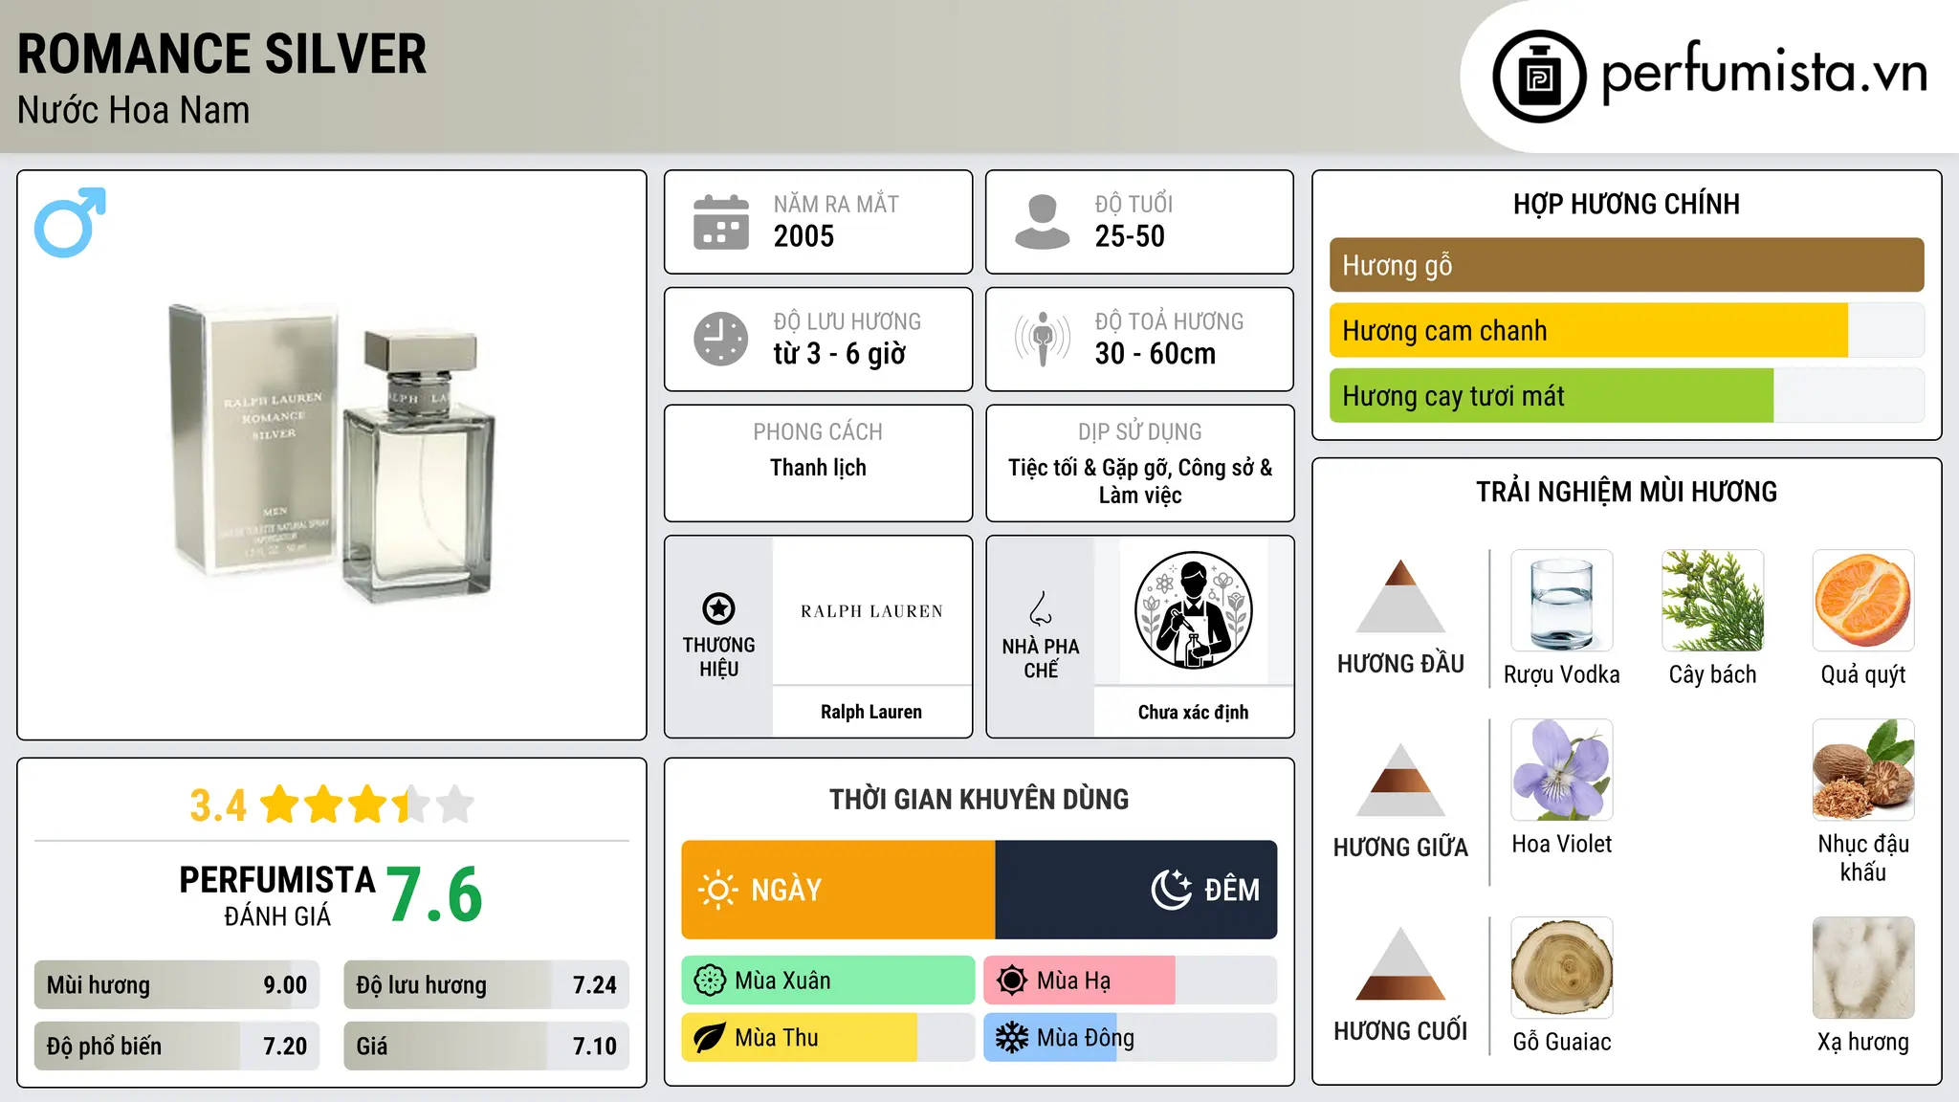Screen dimensions: 1959x1102
Task: Click the THỜI GIAN KHUYÊN DÙNG heading
Action: pos(979,799)
